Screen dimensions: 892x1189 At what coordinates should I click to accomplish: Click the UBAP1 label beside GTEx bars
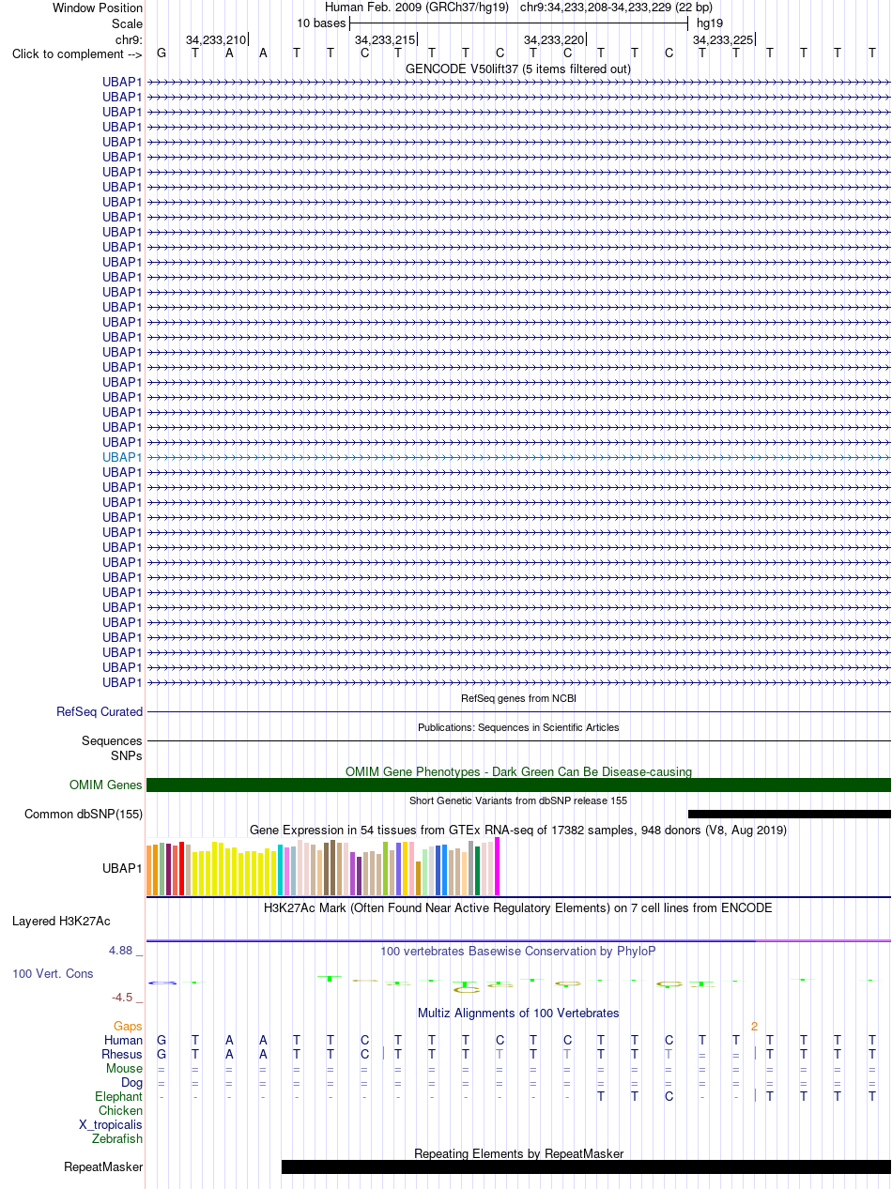click(x=122, y=869)
